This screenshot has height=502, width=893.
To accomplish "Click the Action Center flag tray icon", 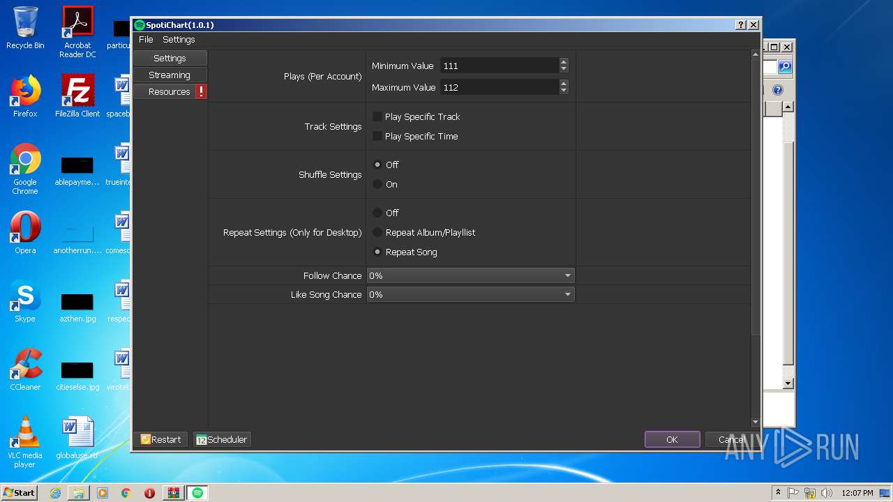I will coord(793,493).
